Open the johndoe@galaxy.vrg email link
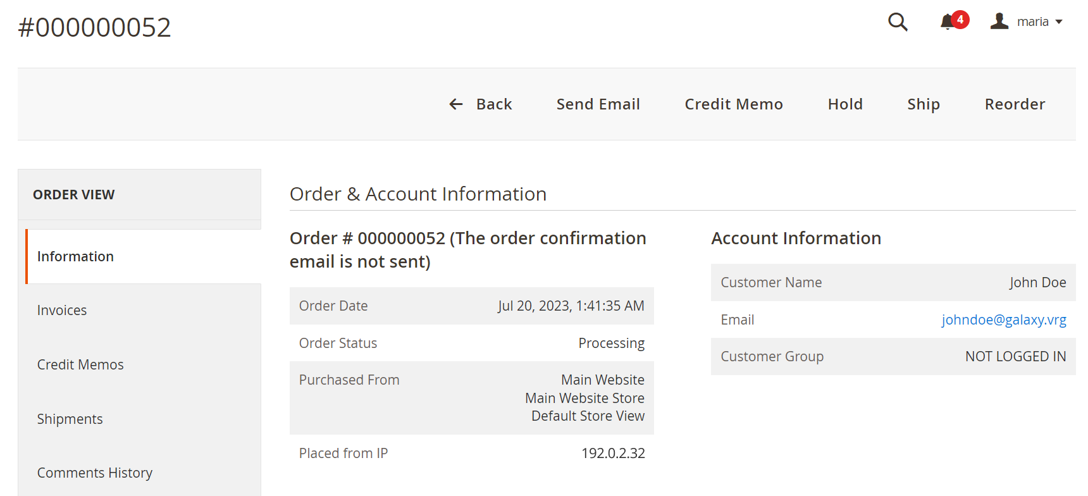The width and height of the screenshot is (1088, 496). [x=1004, y=319]
